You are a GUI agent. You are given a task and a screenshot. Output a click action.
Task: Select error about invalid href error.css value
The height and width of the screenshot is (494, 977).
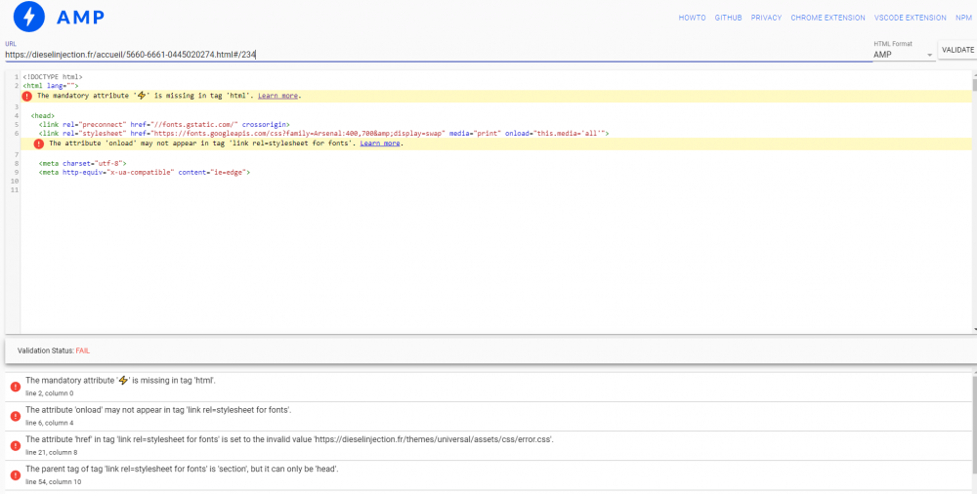click(x=488, y=445)
